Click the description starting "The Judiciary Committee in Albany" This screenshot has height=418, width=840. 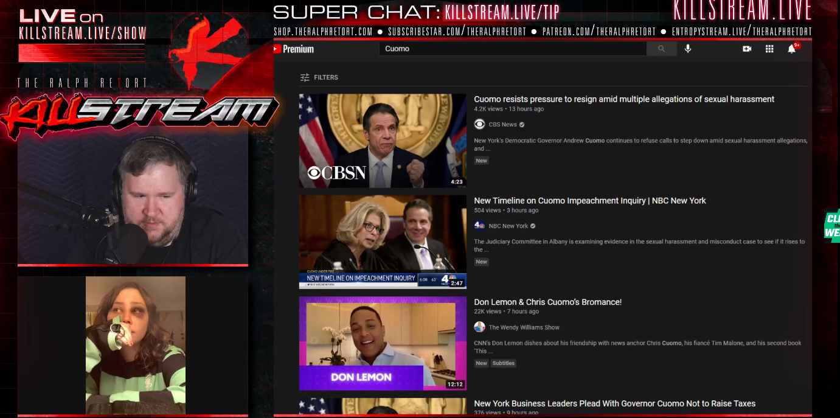pos(640,246)
